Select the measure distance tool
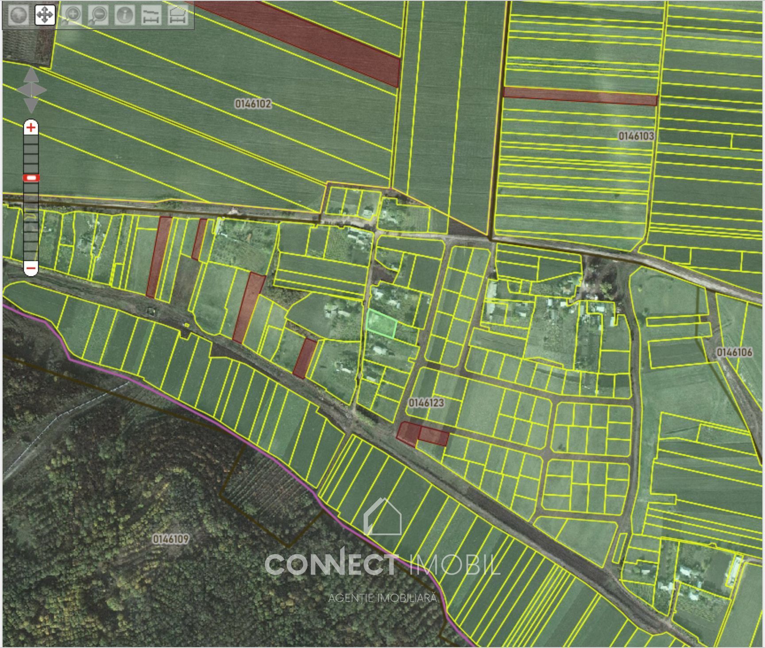This screenshot has height=648, width=765. [151, 15]
